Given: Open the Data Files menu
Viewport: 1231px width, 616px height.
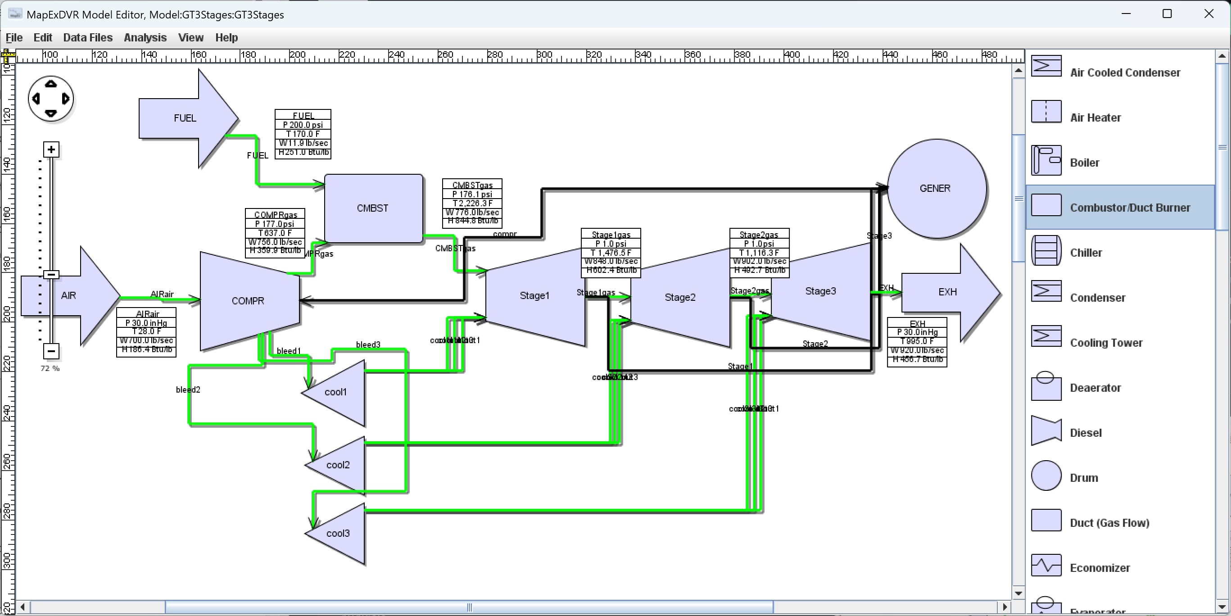Looking at the screenshot, I should (x=88, y=37).
